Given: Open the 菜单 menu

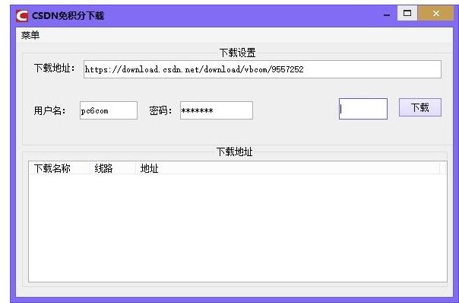Looking at the screenshot, I should 30,35.
